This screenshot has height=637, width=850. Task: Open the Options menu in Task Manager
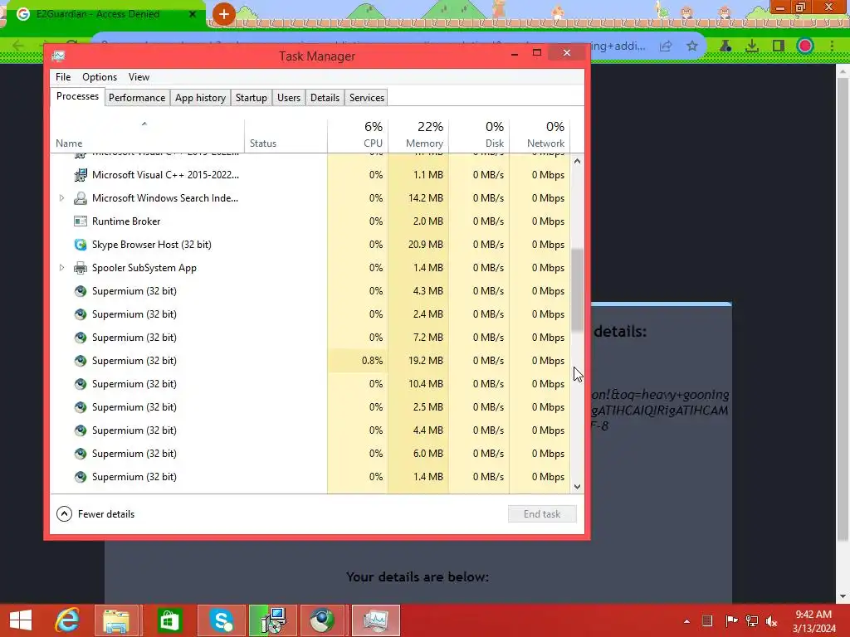pyautogui.click(x=100, y=77)
